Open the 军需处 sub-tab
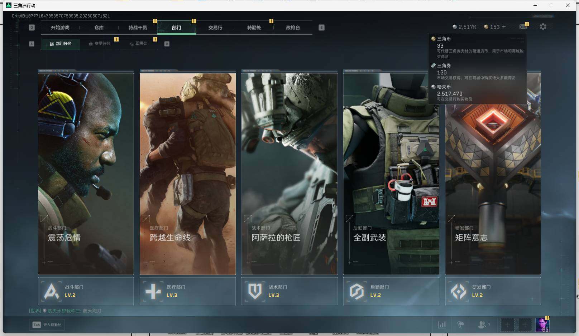This screenshot has height=336, width=579. click(138, 44)
